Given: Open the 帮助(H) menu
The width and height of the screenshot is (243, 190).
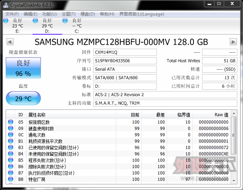Looking at the screenshot, I should point(107,14).
